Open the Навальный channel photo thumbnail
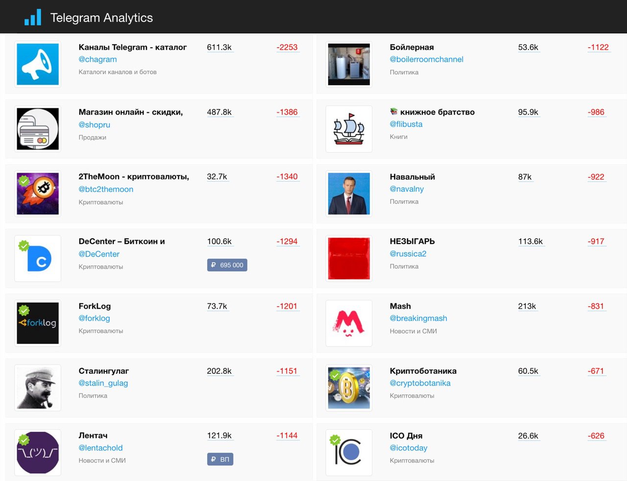The height and width of the screenshot is (481, 627). (349, 193)
